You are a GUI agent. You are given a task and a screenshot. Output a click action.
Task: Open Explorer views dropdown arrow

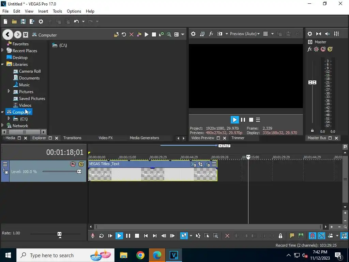tap(183, 34)
